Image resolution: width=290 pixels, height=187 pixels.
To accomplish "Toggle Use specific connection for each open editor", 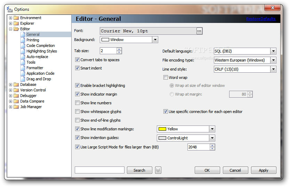I will coord(166,112).
